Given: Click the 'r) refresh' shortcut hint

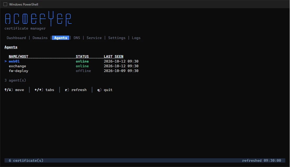Looking at the screenshot, I should (76, 90).
